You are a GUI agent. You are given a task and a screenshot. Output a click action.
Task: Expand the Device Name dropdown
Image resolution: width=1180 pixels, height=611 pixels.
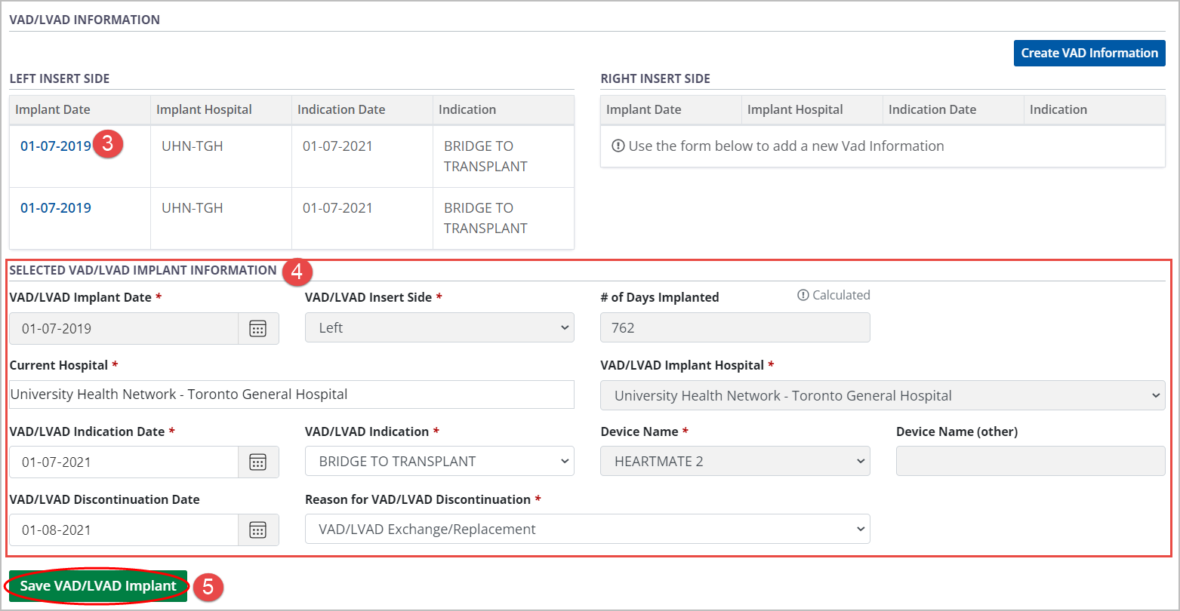(x=735, y=462)
